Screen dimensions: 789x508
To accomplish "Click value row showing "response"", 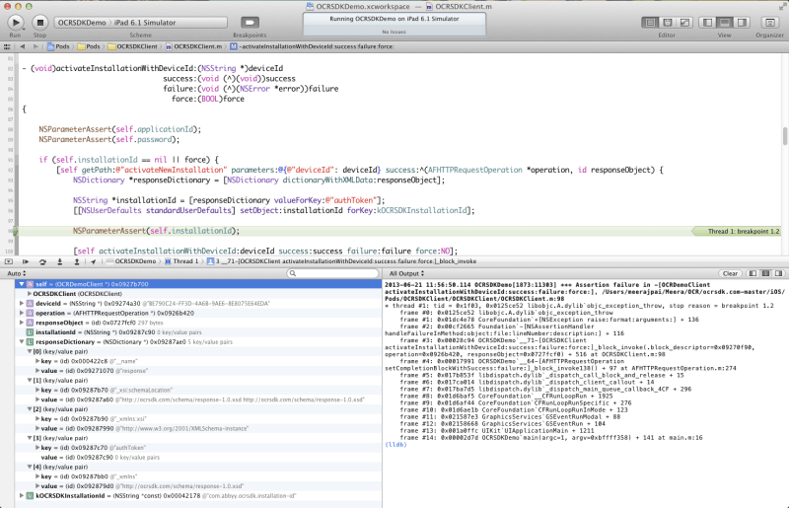I will 198,371.
